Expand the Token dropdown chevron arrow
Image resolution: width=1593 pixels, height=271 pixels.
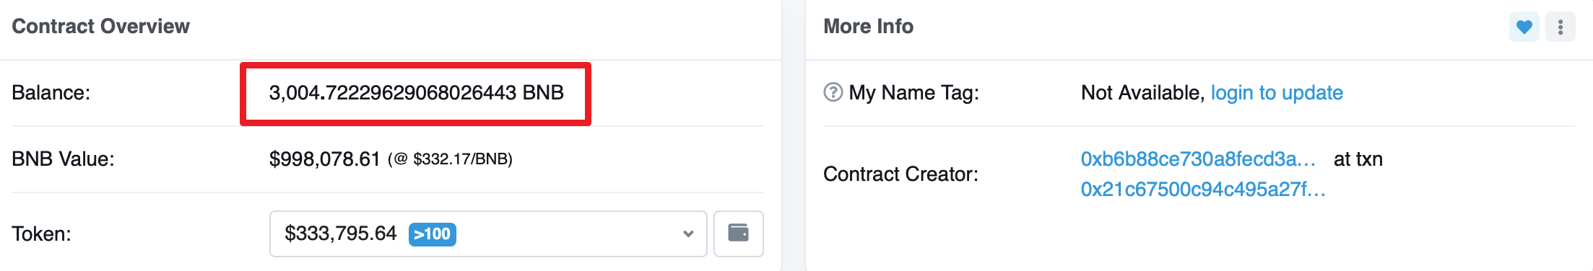point(688,234)
